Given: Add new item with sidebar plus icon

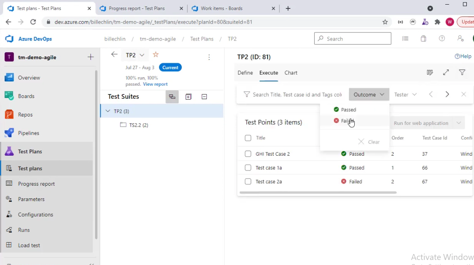Looking at the screenshot, I should [90, 57].
